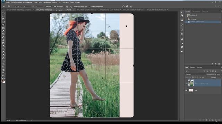
Task: Click the crop height input field
Action: (40, 6)
